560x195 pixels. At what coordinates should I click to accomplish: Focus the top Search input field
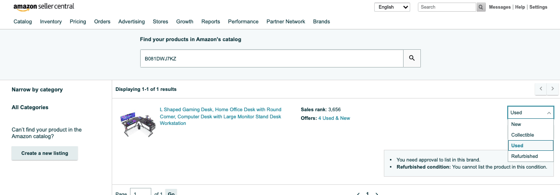click(x=447, y=7)
